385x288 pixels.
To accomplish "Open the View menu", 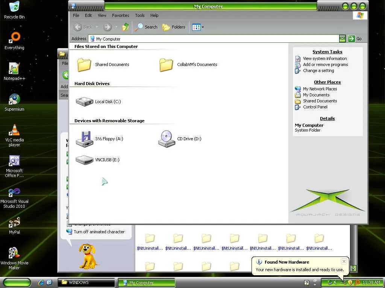I will pos(102,15).
